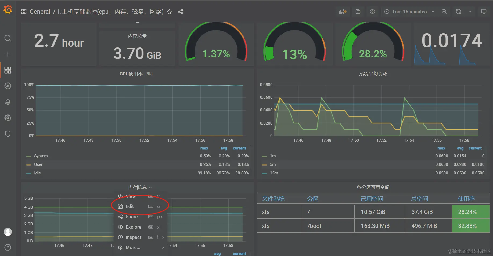Select Edit from the panel menu
This screenshot has height=256, width=493.
140,206
